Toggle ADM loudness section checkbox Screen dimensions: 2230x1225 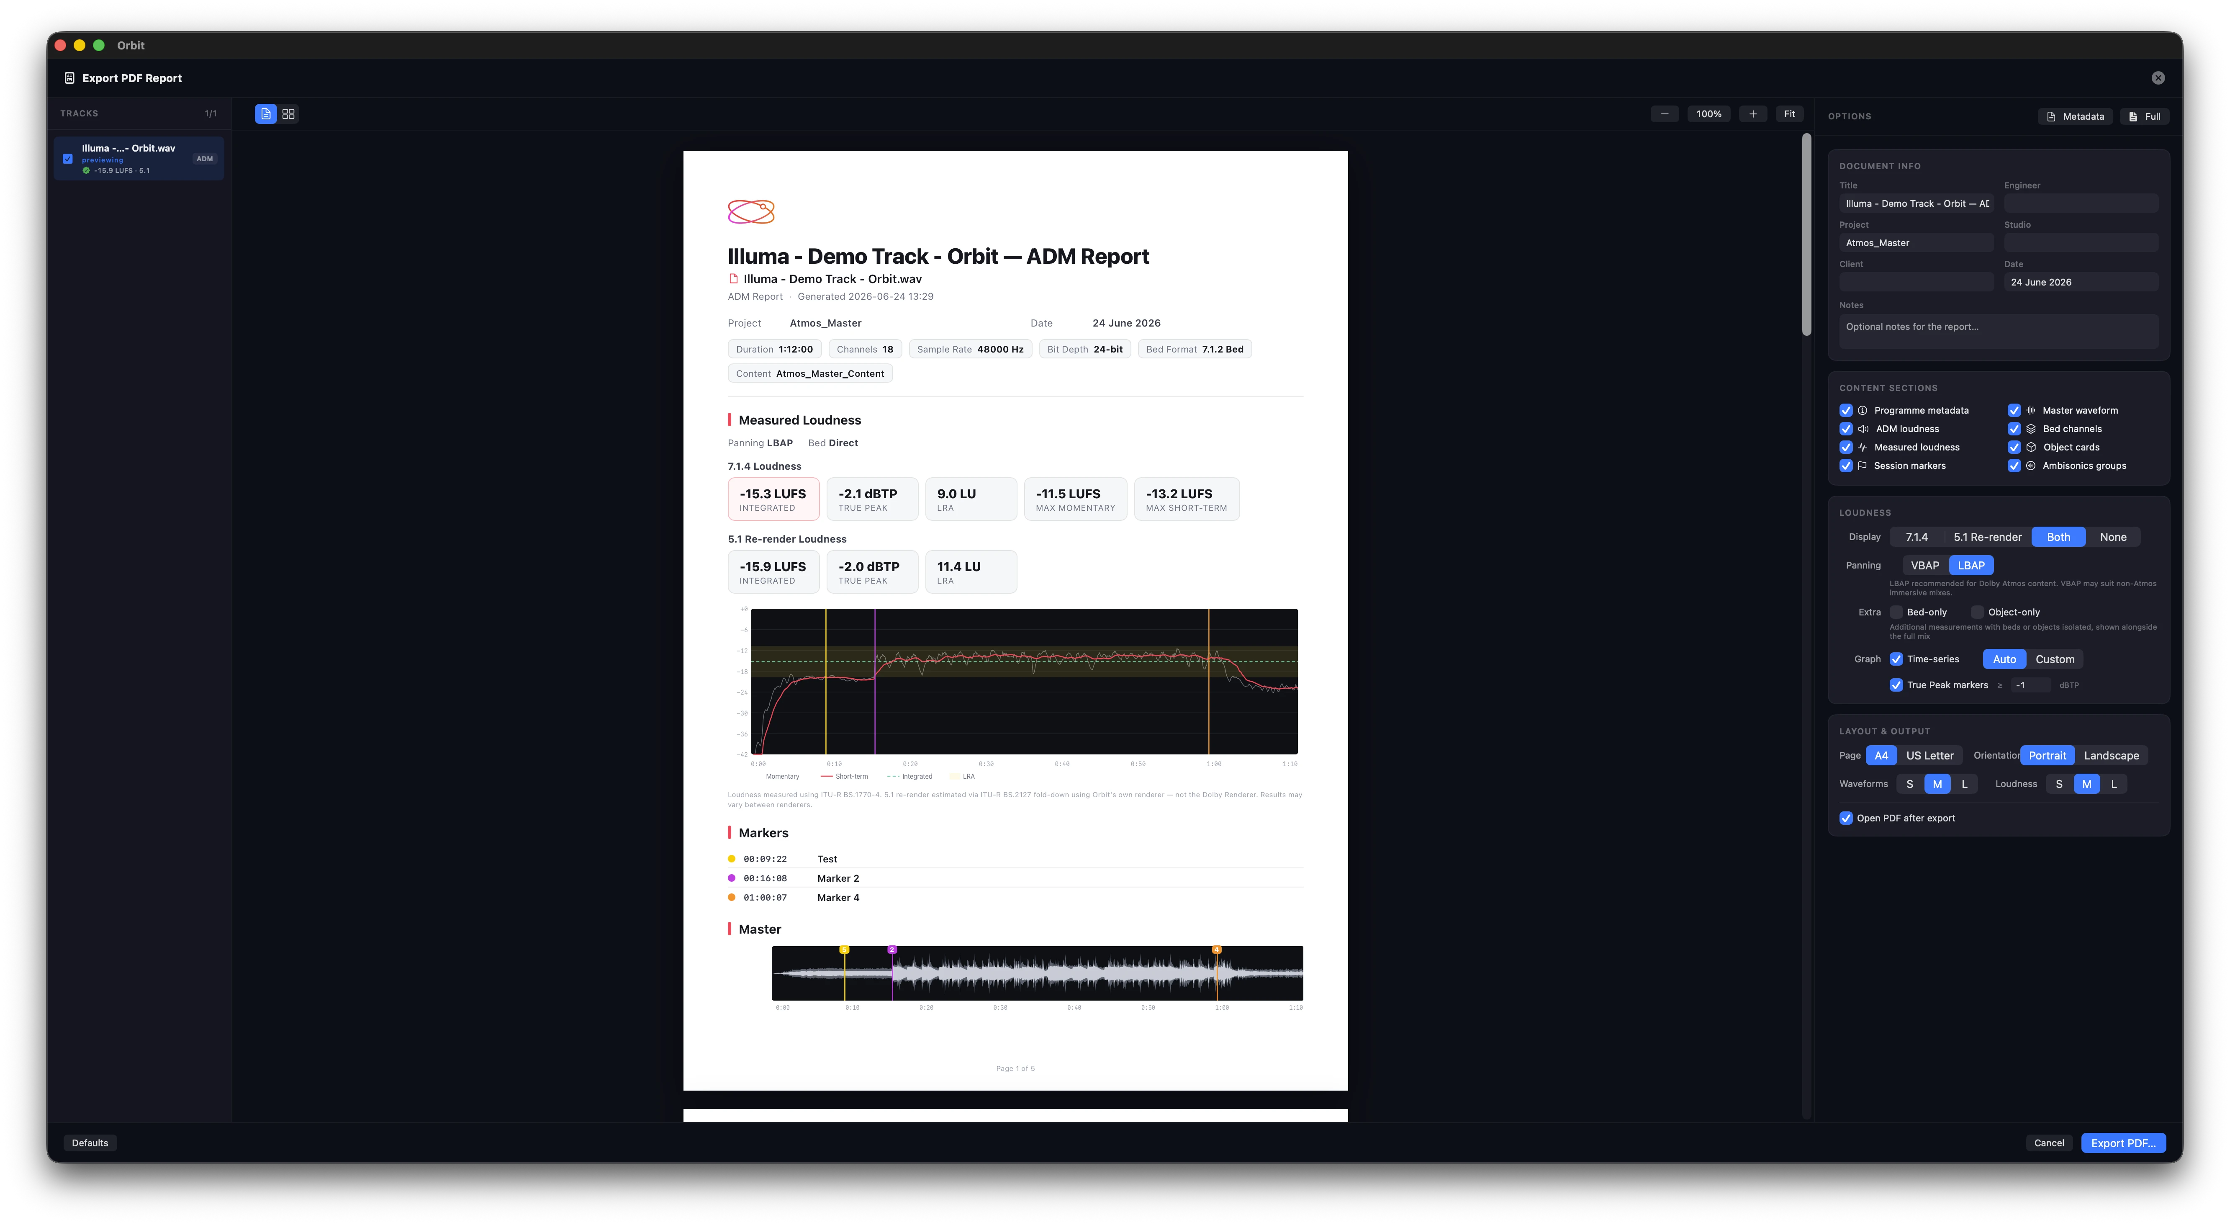(x=1846, y=429)
